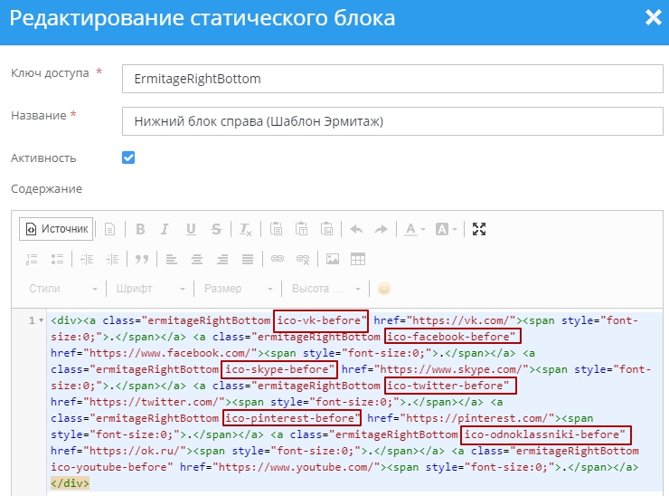Viewport: 669px width, 496px height.
Task: Insert a numbered list
Action: tap(33, 259)
